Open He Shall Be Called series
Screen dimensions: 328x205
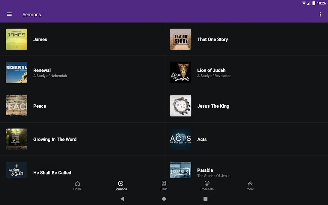coord(82,167)
